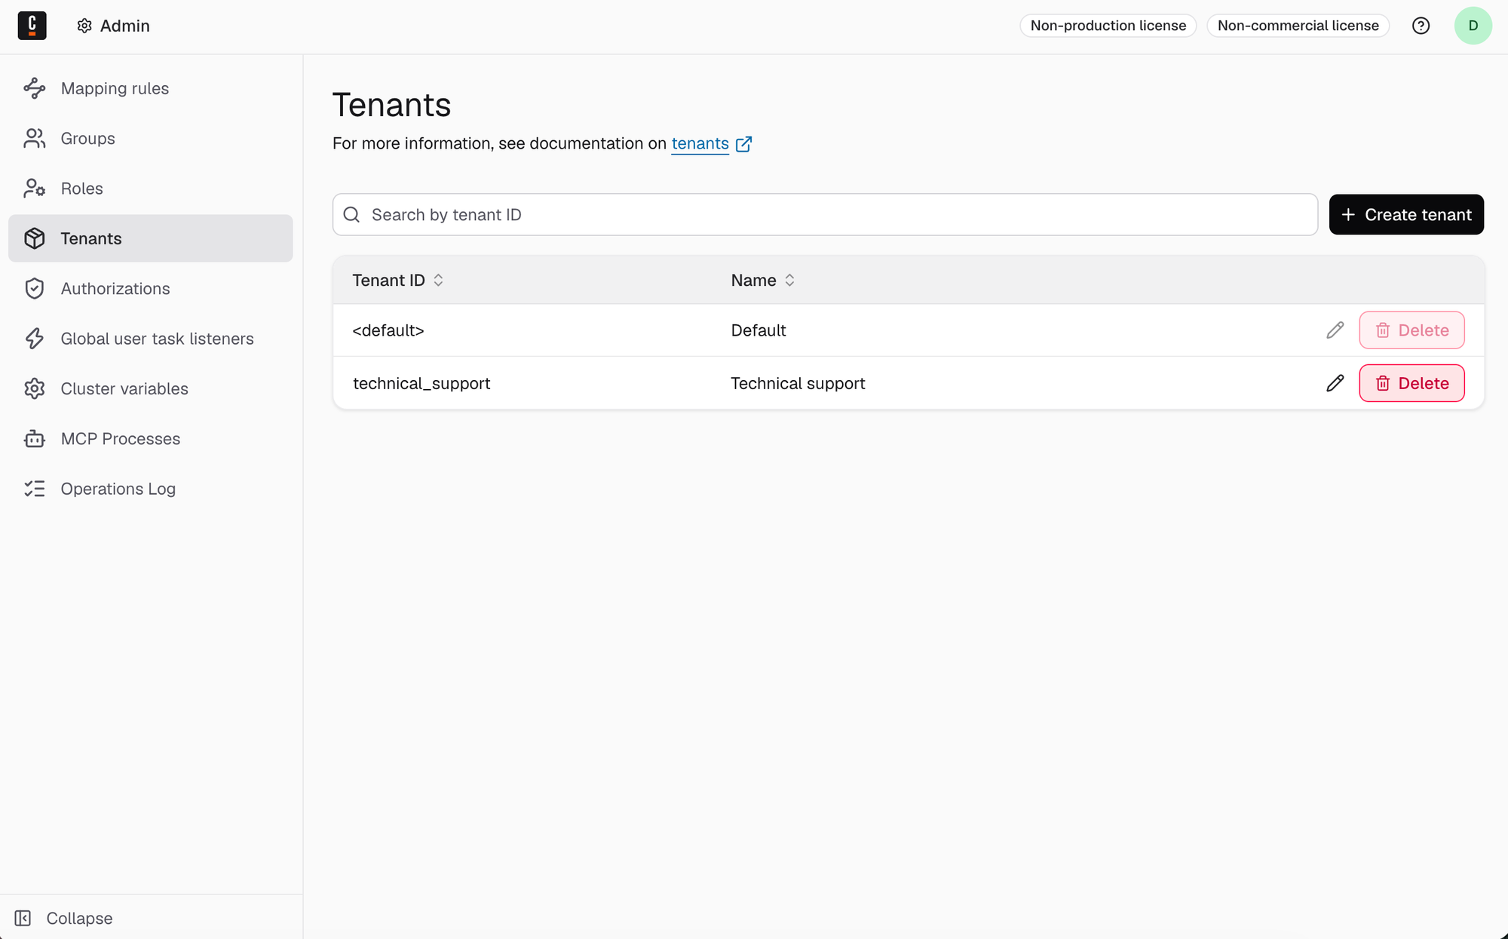Click the Mapping rules sidebar icon

[x=35, y=88]
